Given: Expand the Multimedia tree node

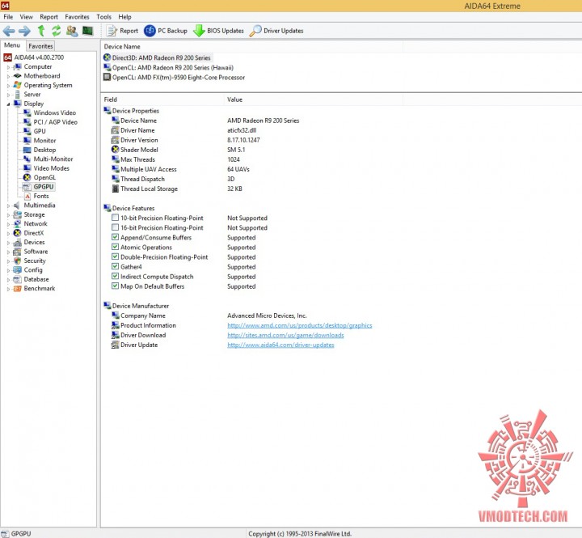Looking at the screenshot, I should 8,205.
